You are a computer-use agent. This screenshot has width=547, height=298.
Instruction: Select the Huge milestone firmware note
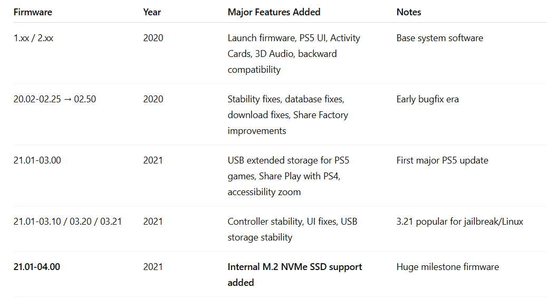448,267
